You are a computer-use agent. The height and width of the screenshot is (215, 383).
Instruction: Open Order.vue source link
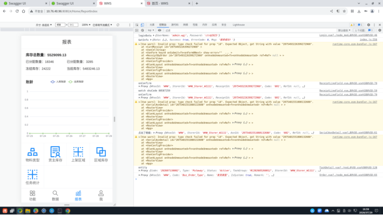[348, 175]
